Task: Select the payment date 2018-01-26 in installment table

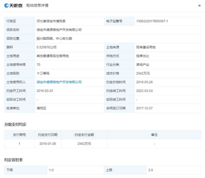Action: click(48, 144)
